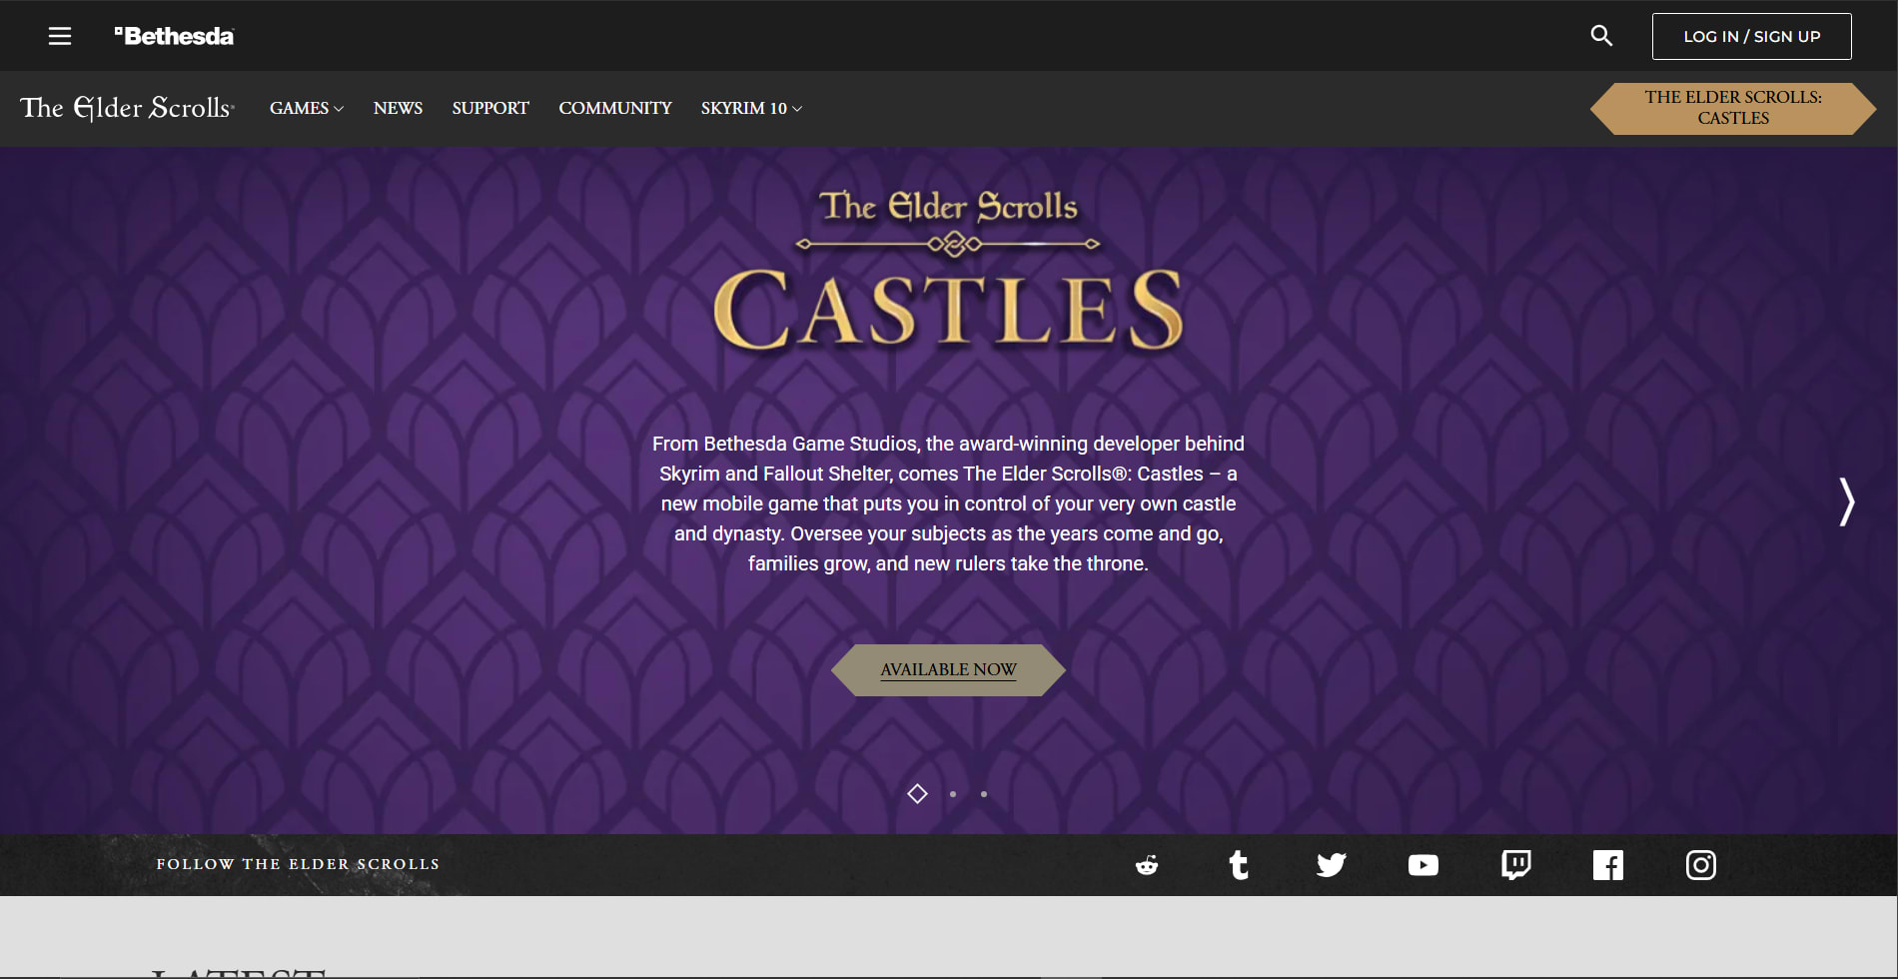Open the hamburger menu icon

click(x=60, y=36)
